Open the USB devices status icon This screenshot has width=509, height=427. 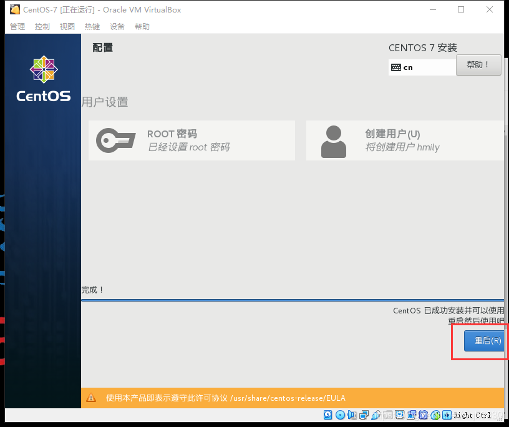(376, 415)
